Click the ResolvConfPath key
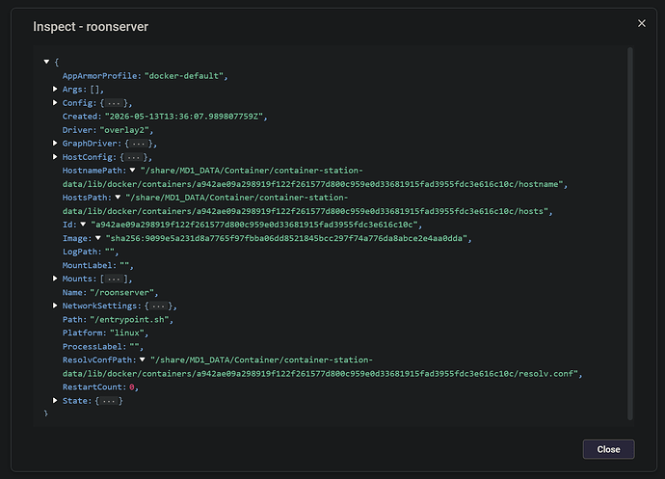This screenshot has height=479, width=665. click(99, 359)
